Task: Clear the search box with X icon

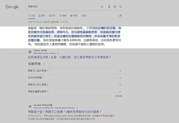Action: (x=102, y=7)
